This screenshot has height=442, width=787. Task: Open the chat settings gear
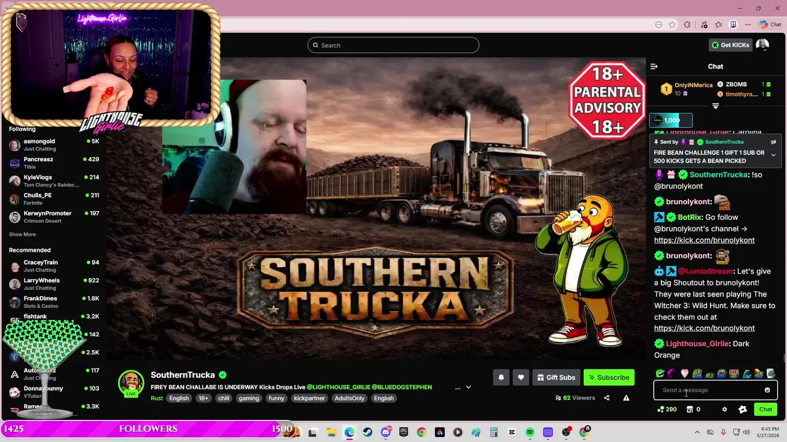tap(724, 409)
